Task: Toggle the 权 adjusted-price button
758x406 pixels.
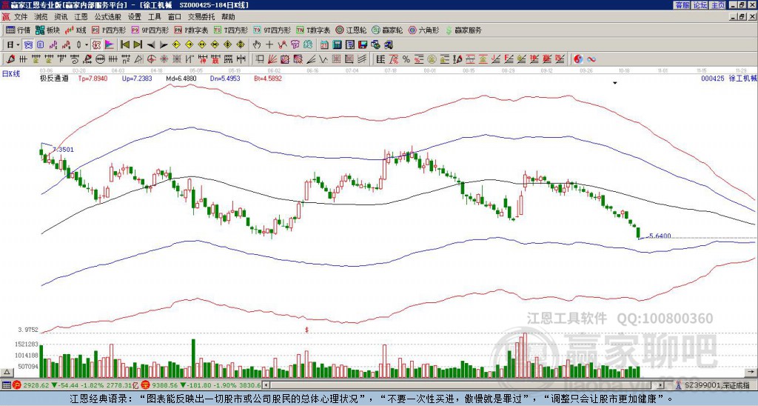Action: click(96, 44)
